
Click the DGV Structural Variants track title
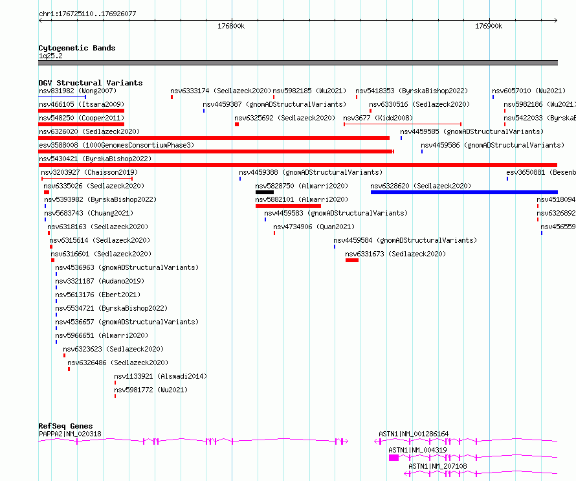(x=91, y=83)
